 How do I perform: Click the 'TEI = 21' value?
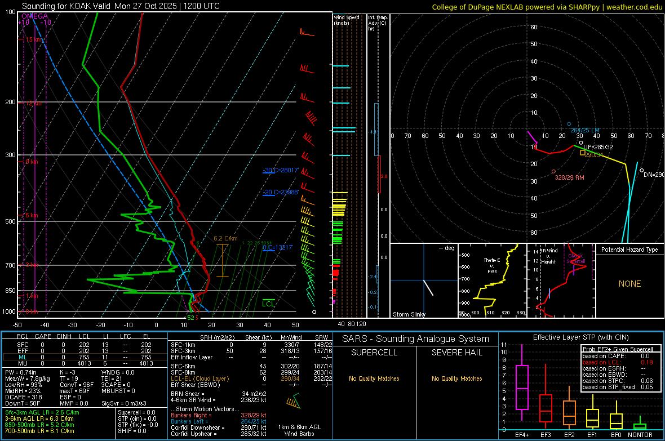[112, 378]
